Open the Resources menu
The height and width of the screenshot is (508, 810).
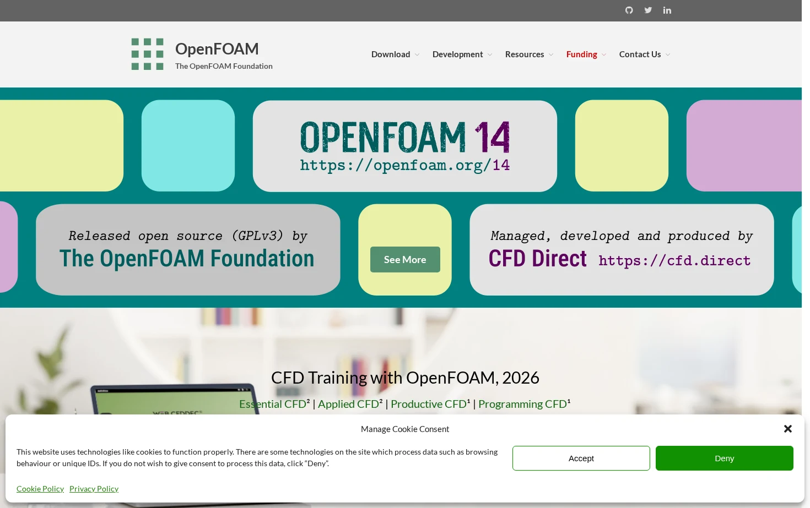[525, 54]
